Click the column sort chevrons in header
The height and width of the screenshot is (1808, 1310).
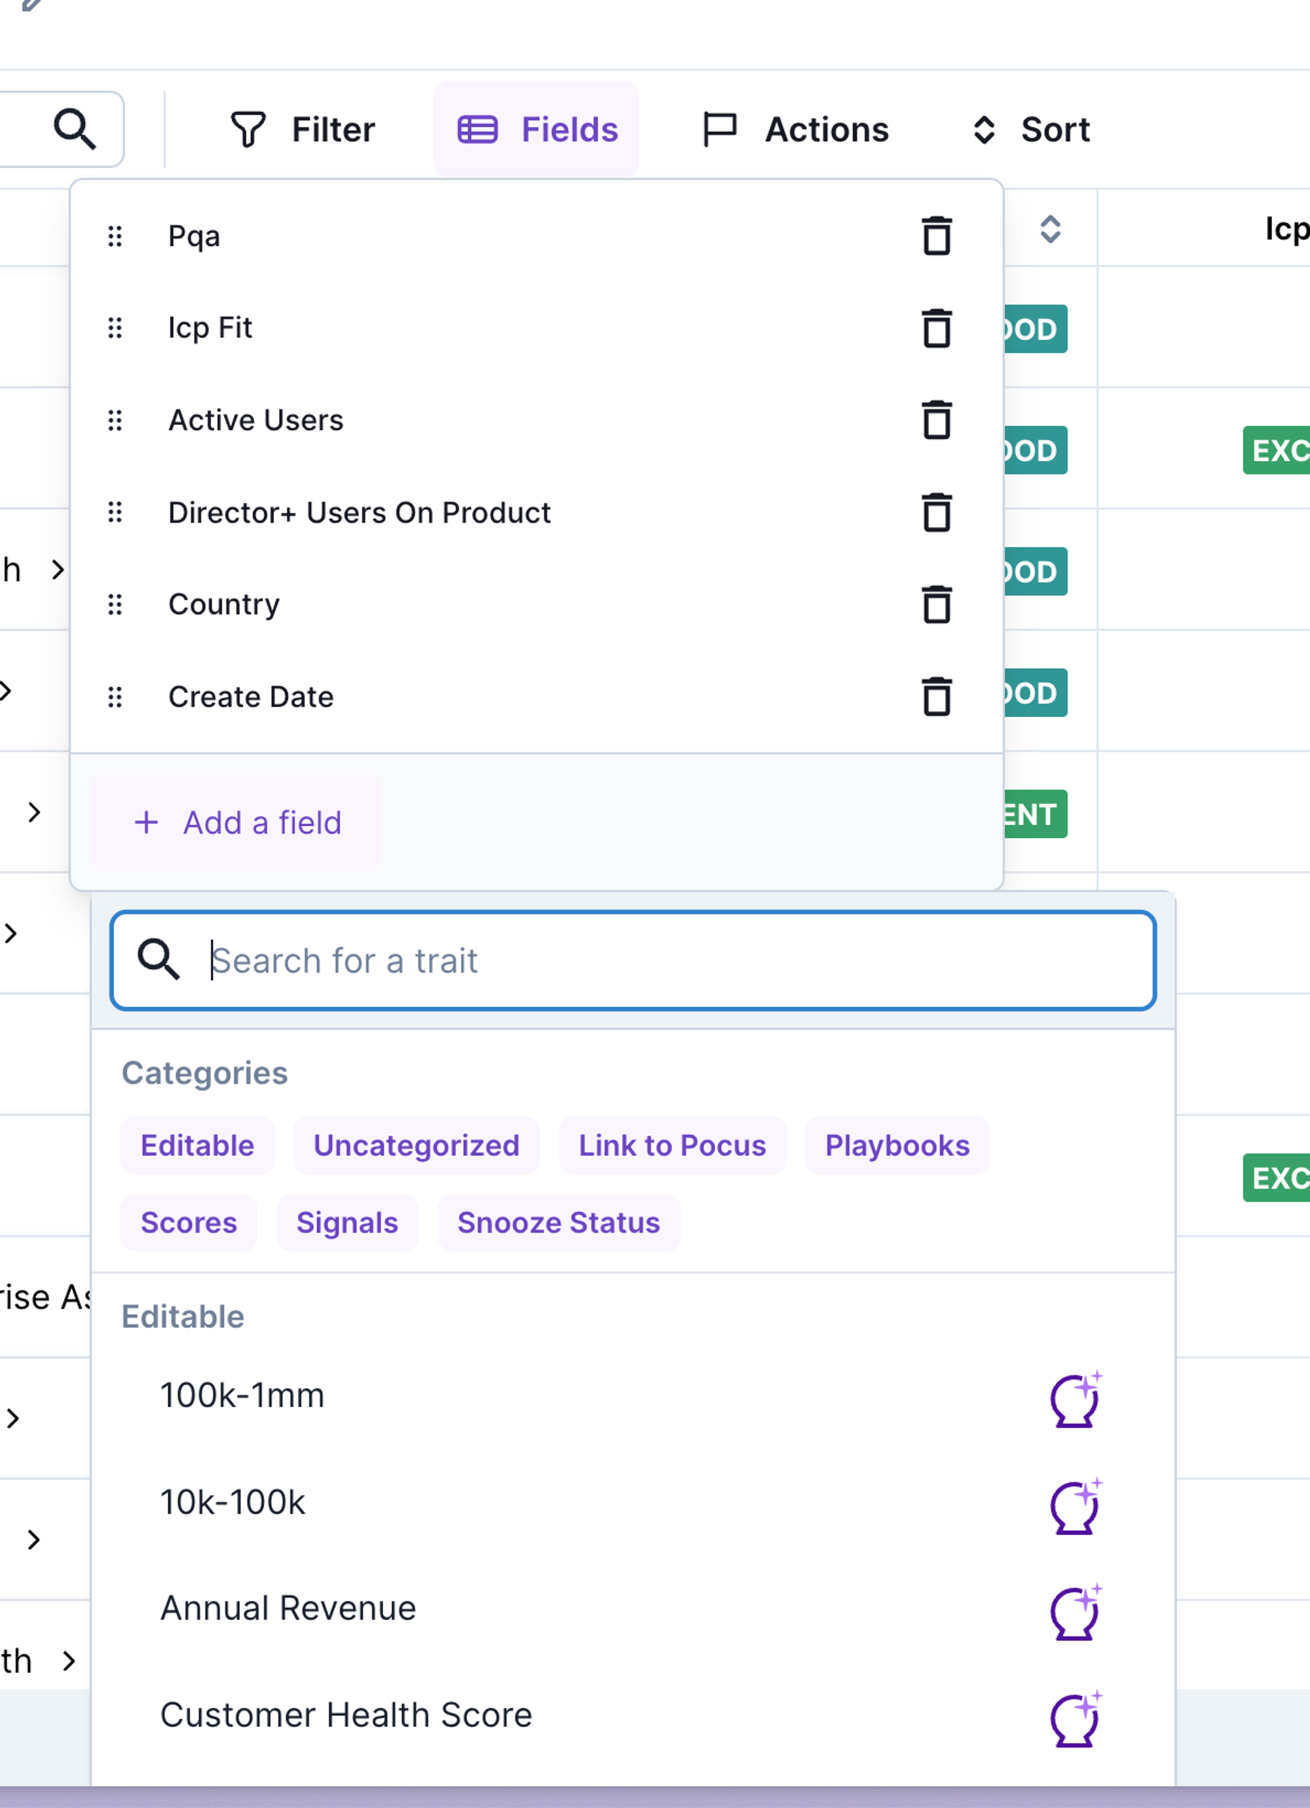click(1050, 230)
